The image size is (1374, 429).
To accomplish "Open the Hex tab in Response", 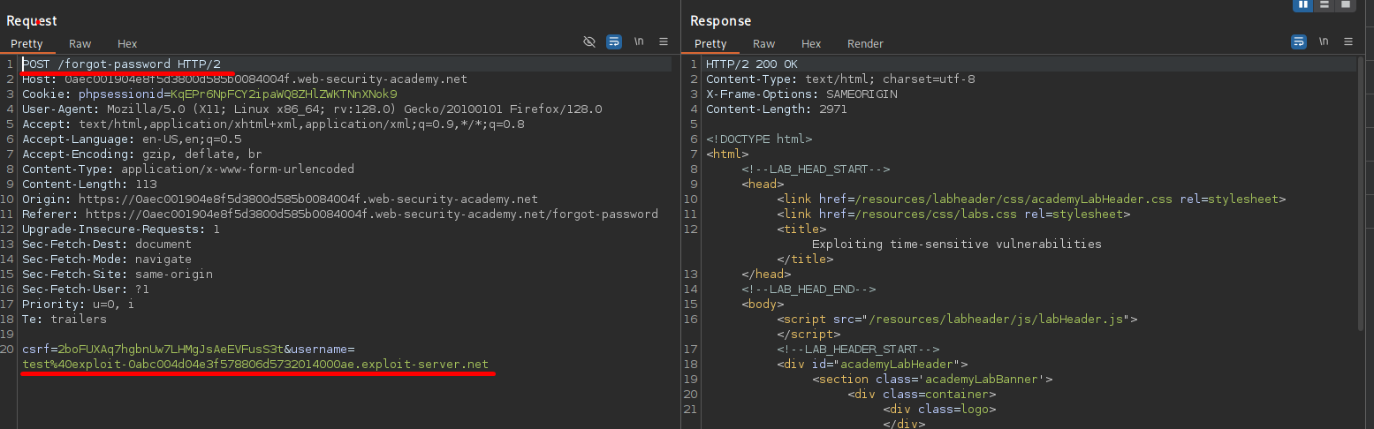I will click(811, 43).
